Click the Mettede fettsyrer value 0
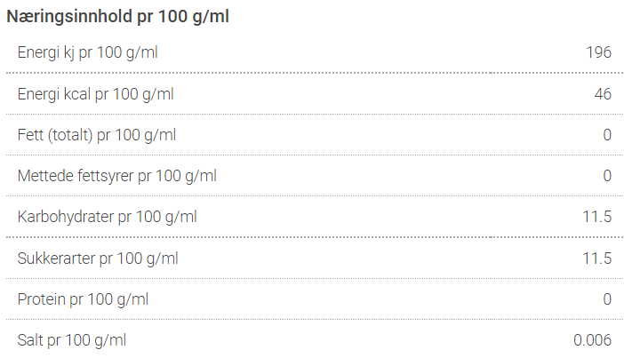The image size is (624, 358). pos(607,176)
